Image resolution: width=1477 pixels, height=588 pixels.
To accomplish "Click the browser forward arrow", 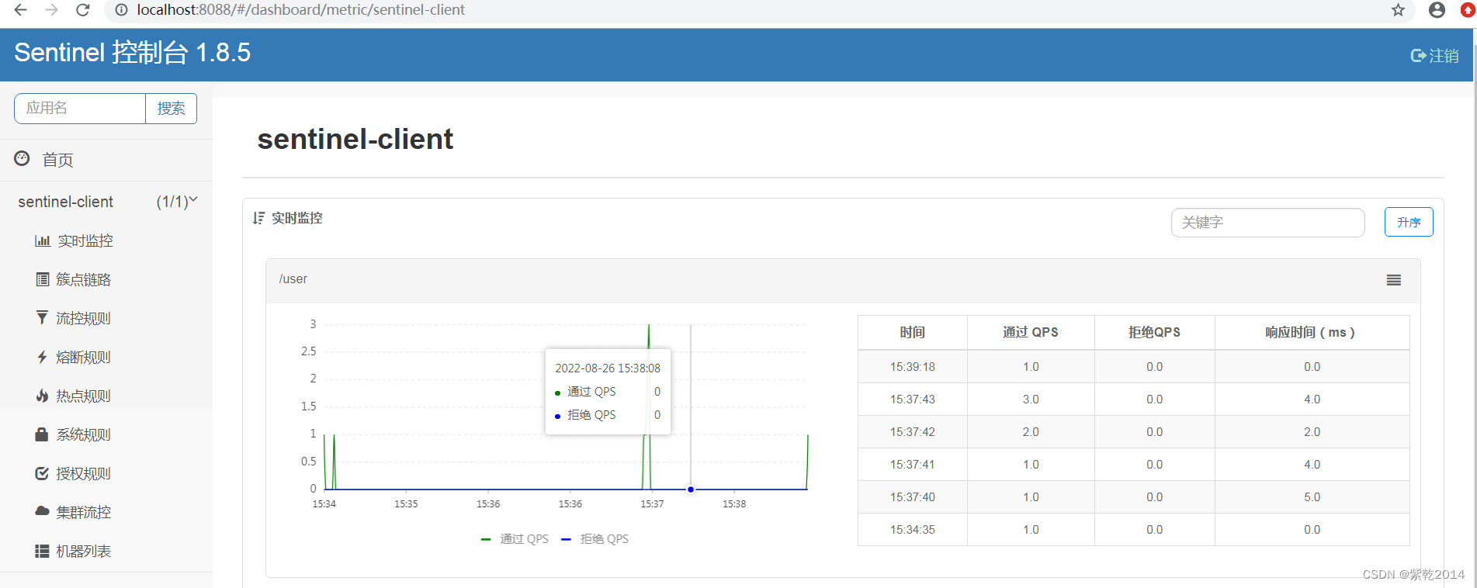I will 51,10.
